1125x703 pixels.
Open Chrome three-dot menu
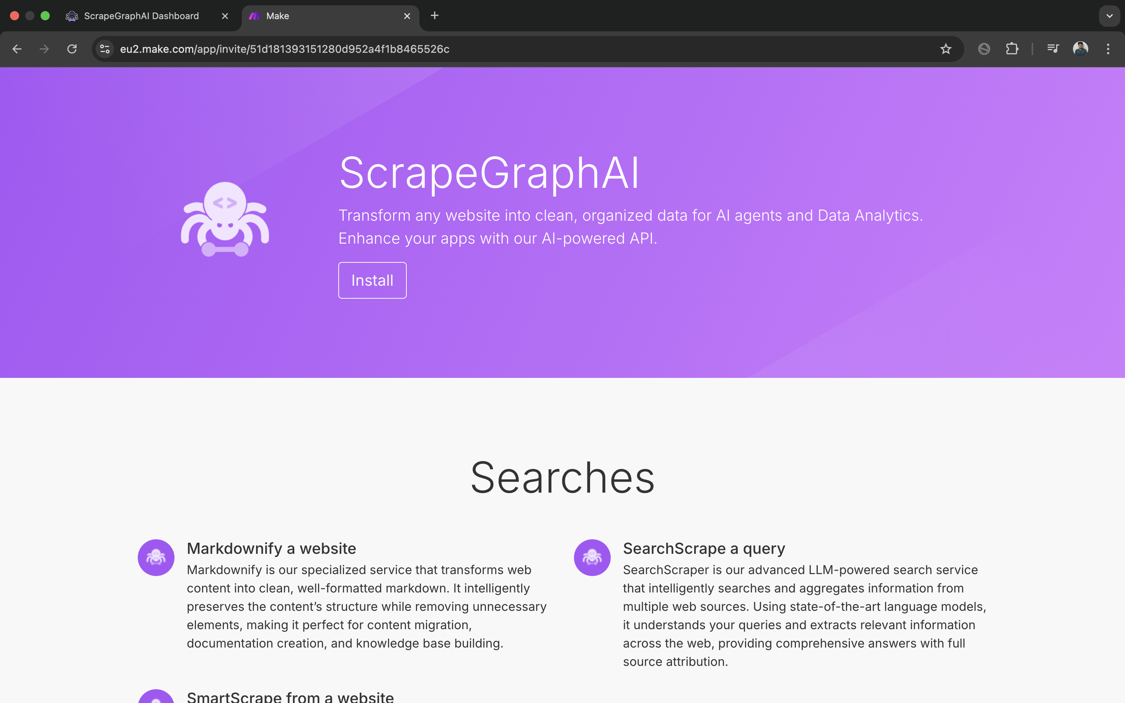(1108, 49)
